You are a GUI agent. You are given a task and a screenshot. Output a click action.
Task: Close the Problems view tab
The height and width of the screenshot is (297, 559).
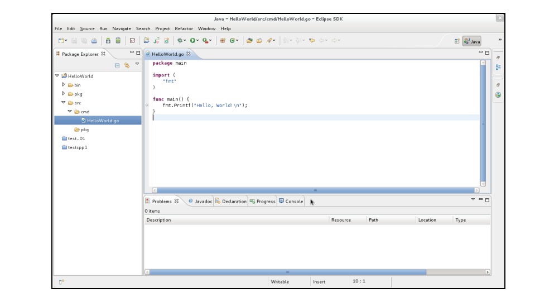tap(176, 201)
